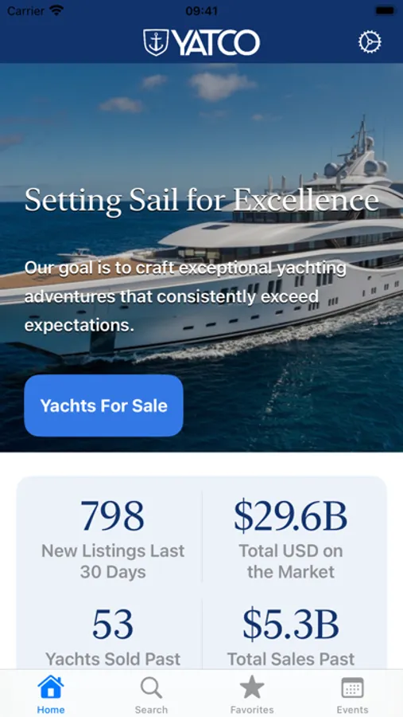Open settings via helm wheel icon
Screen dimensions: 403x717
[370, 42]
